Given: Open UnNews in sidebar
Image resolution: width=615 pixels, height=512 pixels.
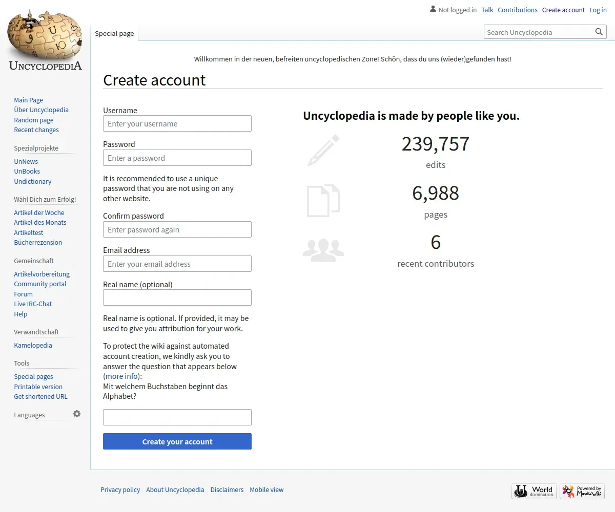Looking at the screenshot, I should 26,161.
